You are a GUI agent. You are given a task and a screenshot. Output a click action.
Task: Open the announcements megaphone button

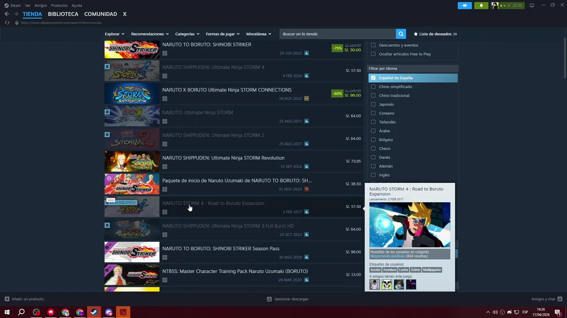465,5
